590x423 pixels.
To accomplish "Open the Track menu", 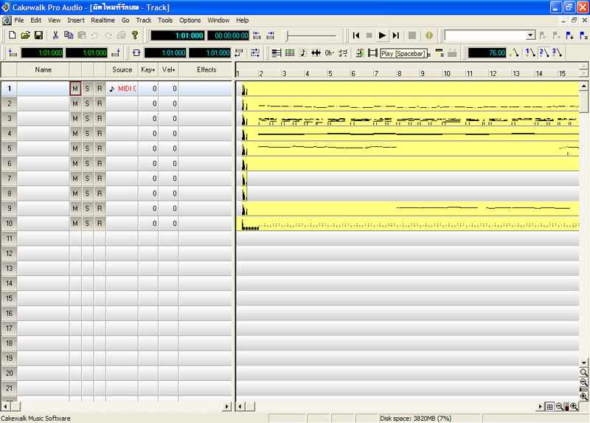I will (143, 21).
